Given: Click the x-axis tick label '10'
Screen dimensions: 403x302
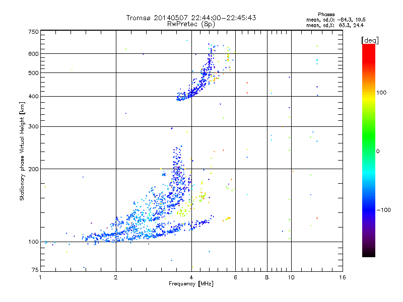Looking at the screenshot, I should tap(291, 277).
